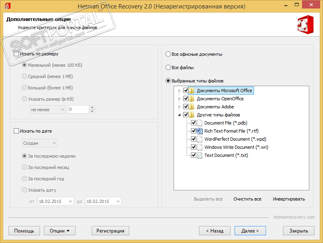Click the folder icon for Документы Microsoft Office
Viewport: 323px width, 243px height.
[x=192, y=91]
